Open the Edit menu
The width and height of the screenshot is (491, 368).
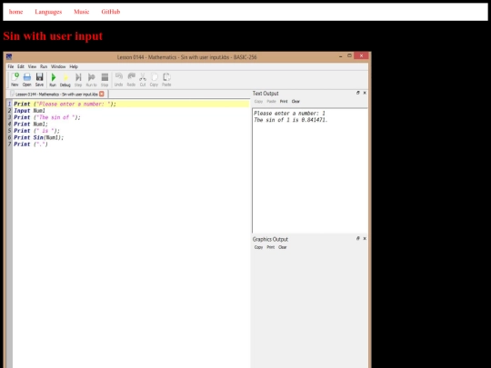tap(21, 66)
